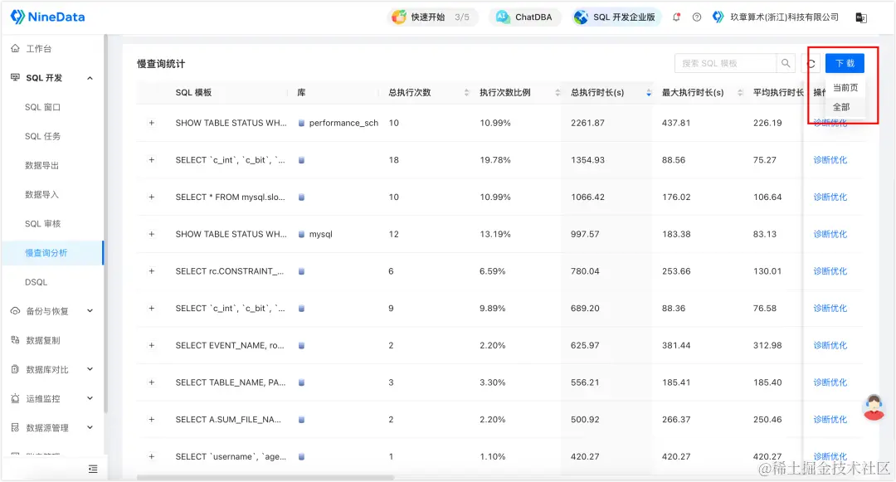Image resolution: width=896 pixels, height=482 pixels.
Task: Sort by 总执行次数 column arrows
Action: 466,93
